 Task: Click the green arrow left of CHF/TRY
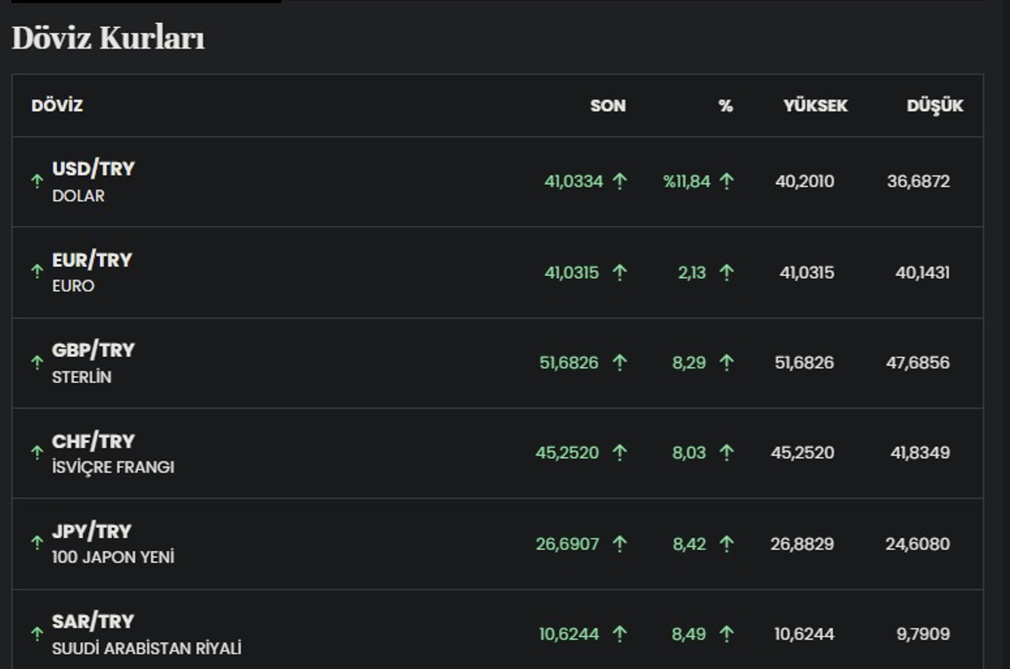point(36,452)
